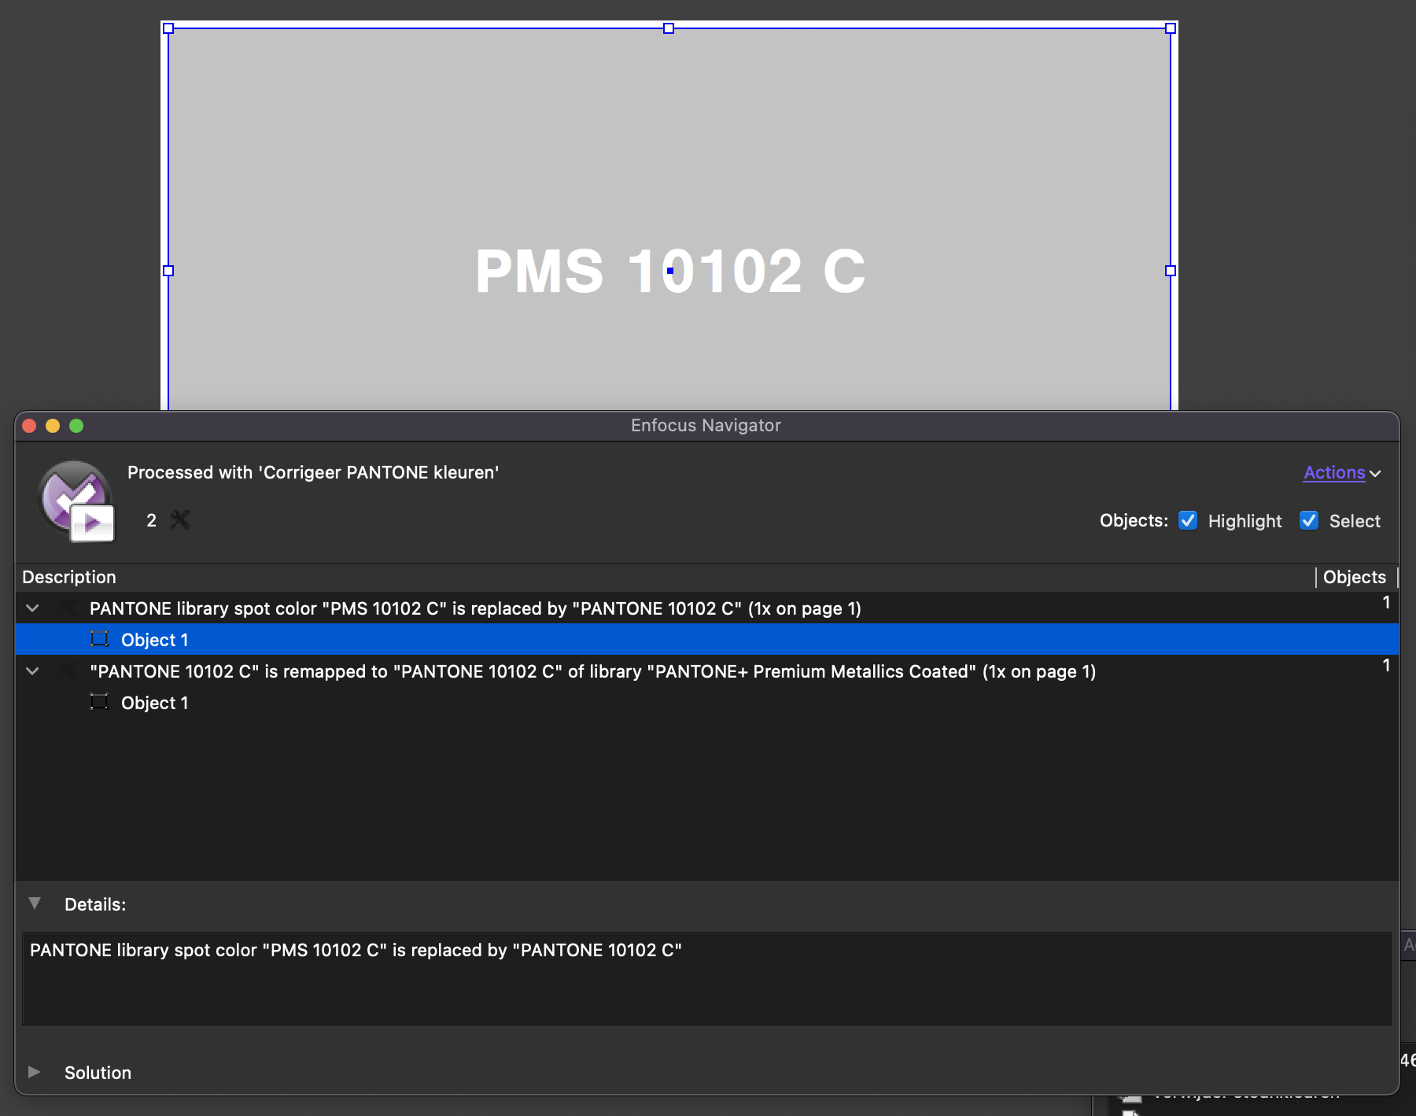The image size is (1416, 1116).
Task: Click the 'Details:' label
Action: click(x=95, y=904)
